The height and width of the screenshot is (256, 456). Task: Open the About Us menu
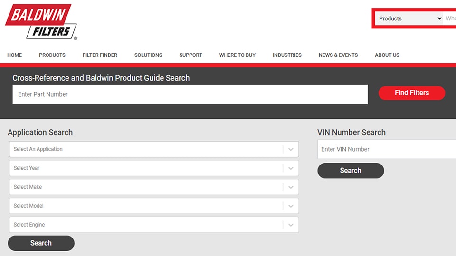[387, 55]
